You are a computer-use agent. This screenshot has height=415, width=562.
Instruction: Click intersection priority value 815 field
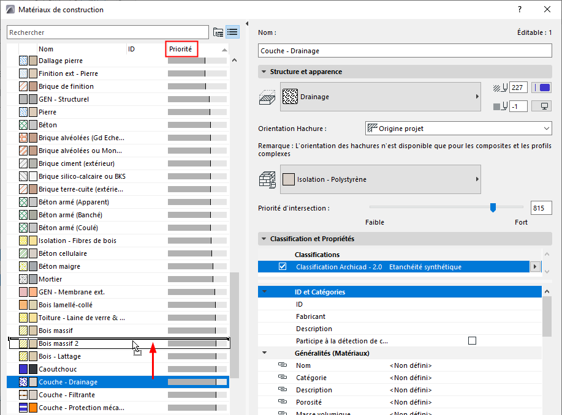541,208
